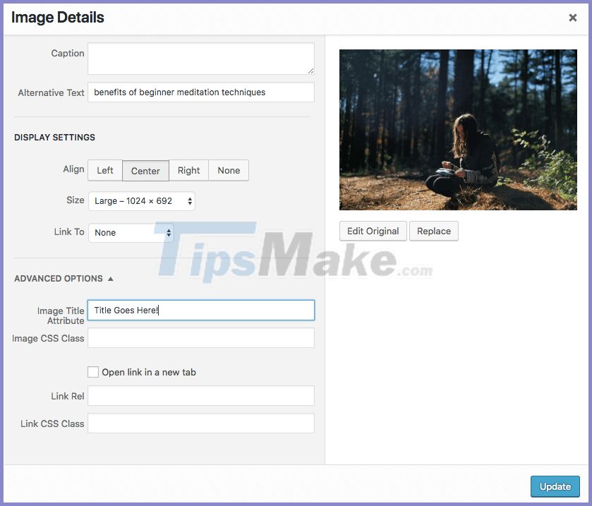
Task: Open the Link To dropdown
Action: pos(131,232)
